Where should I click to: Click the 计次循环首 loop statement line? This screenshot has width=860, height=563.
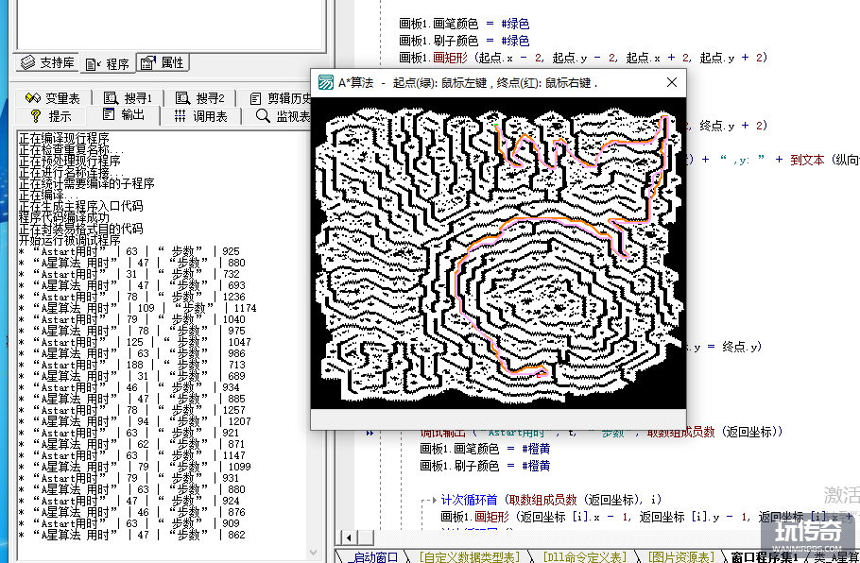pos(551,500)
